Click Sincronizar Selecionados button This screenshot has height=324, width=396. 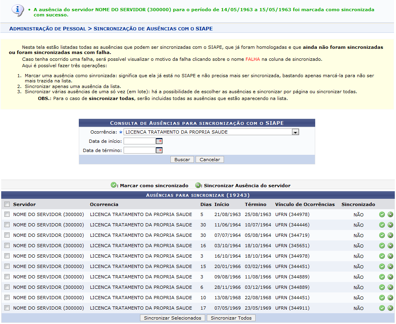(173, 318)
